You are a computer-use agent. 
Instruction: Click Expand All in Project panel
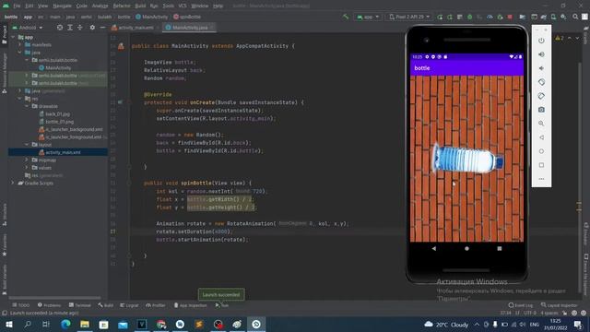point(70,28)
